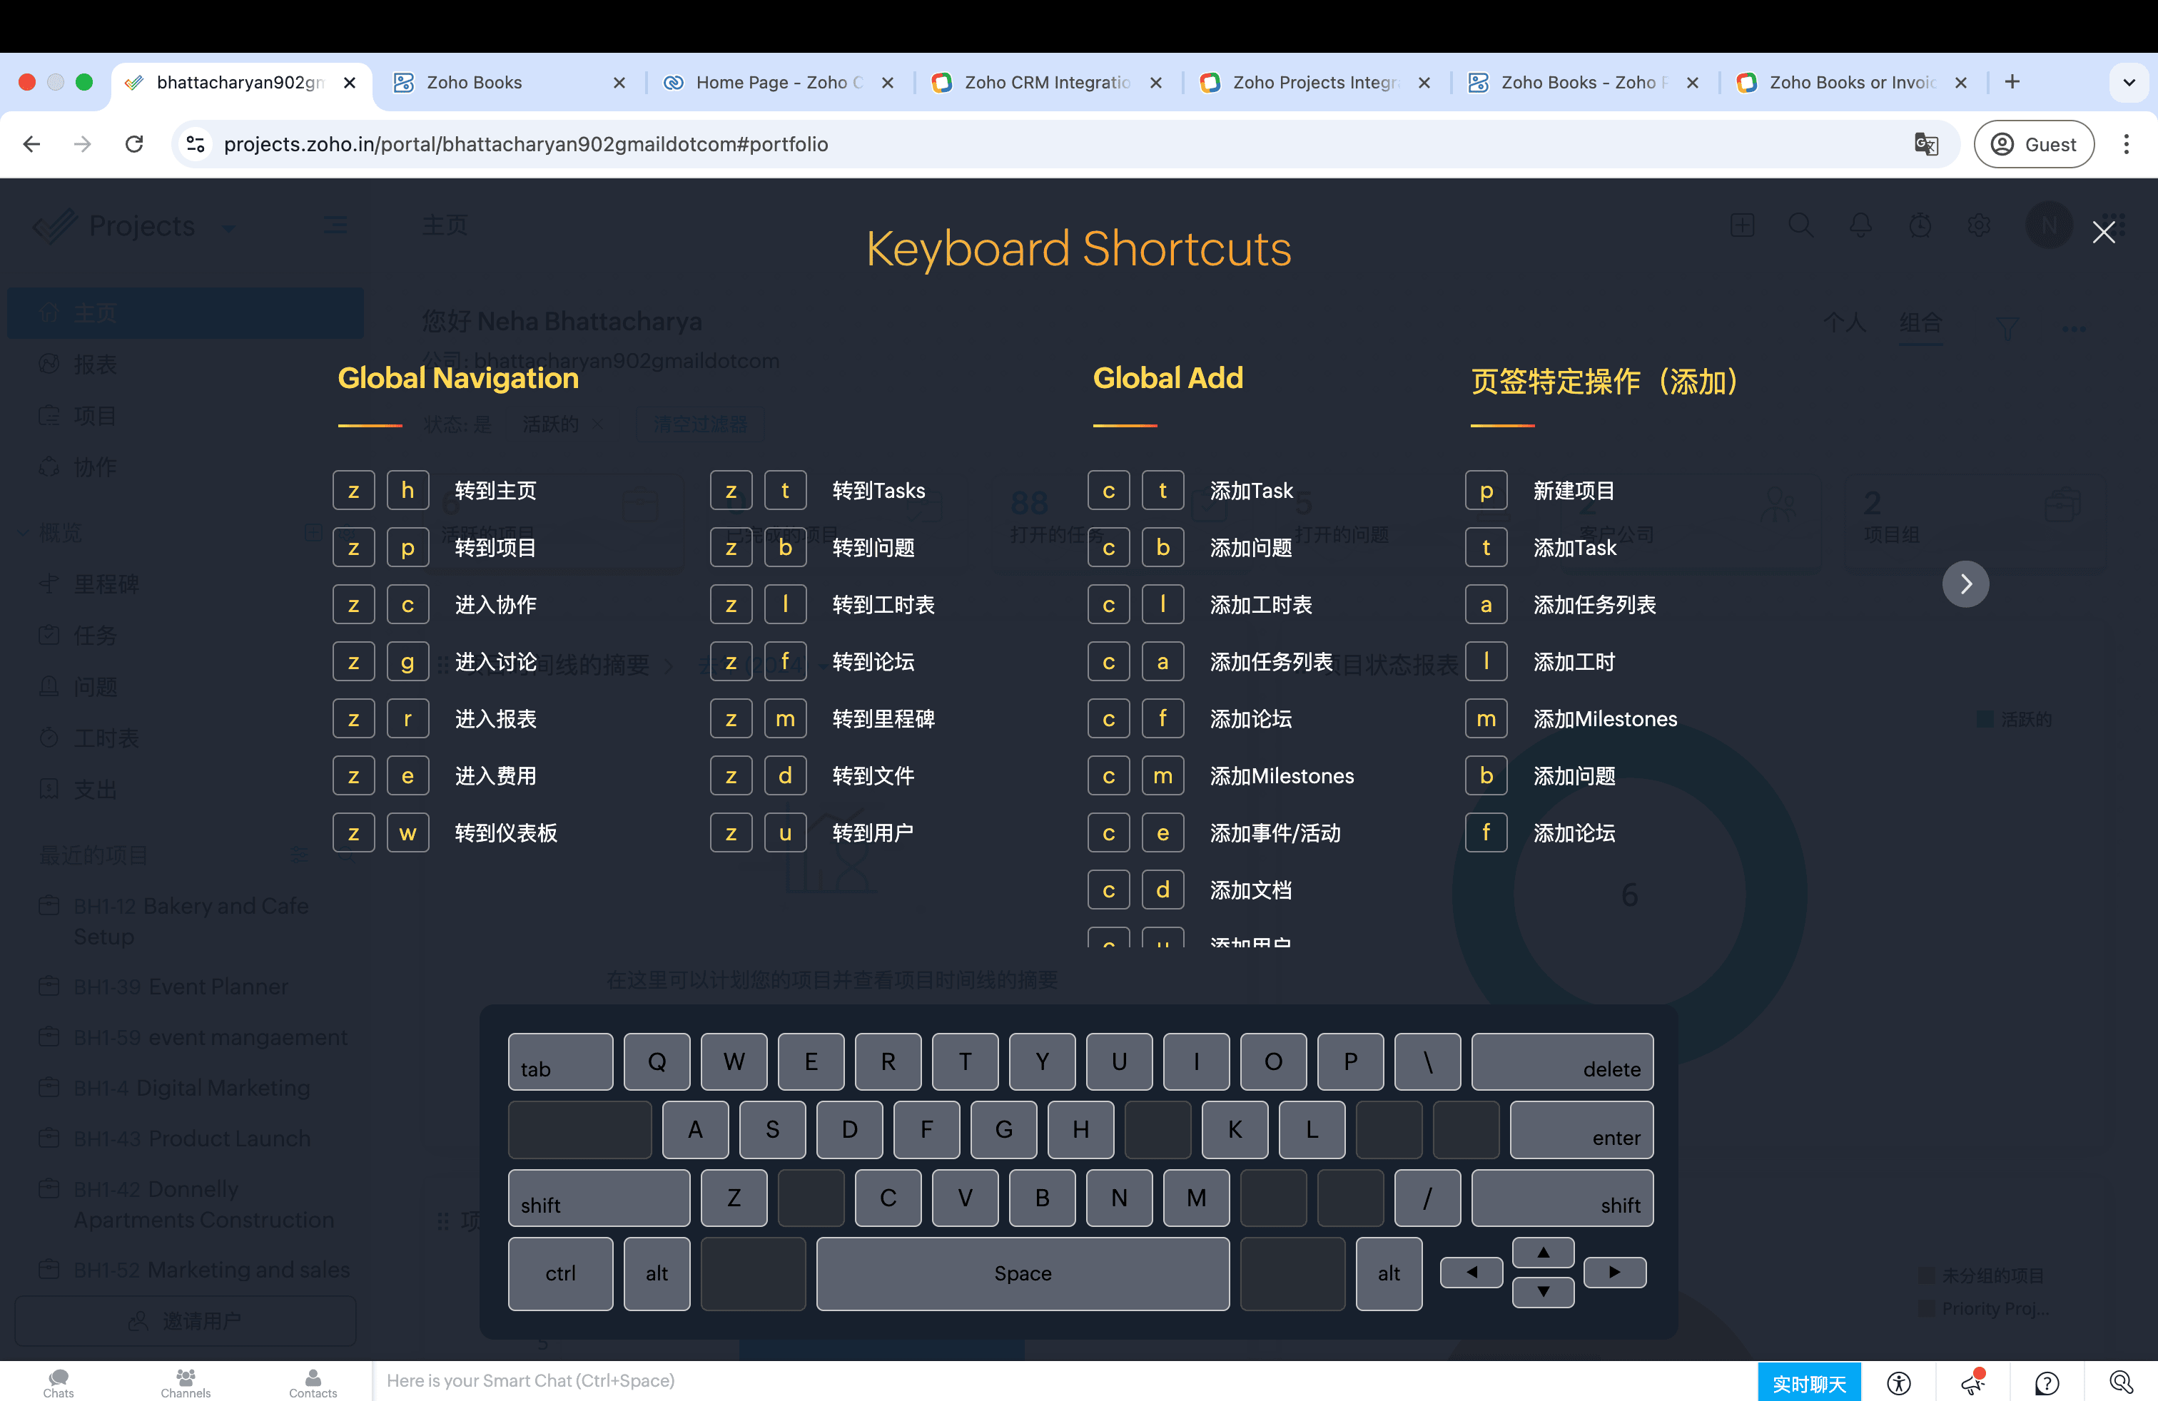
Task: Click the bottom-right search zoom icon
Action: tap(2121, 1383)
